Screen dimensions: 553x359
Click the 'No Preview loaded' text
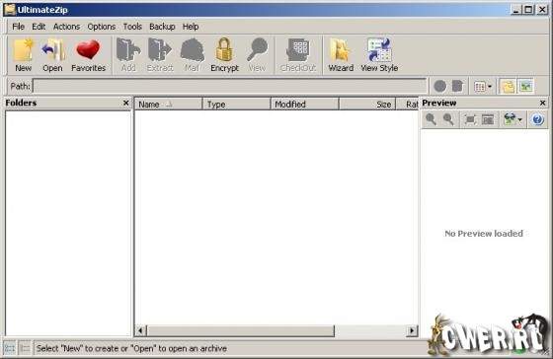(x=484, y=233)
